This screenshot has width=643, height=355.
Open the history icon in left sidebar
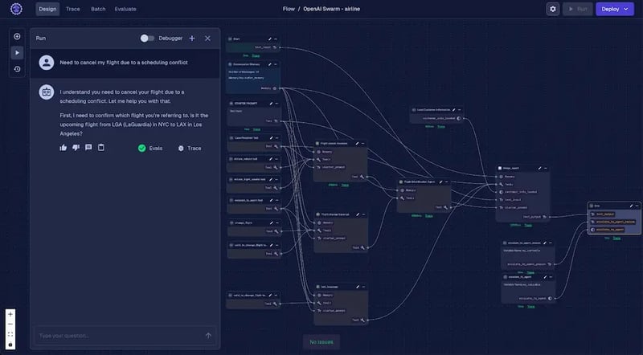[x=18, y=69]
